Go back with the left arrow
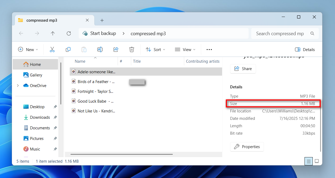 (21, 33)
